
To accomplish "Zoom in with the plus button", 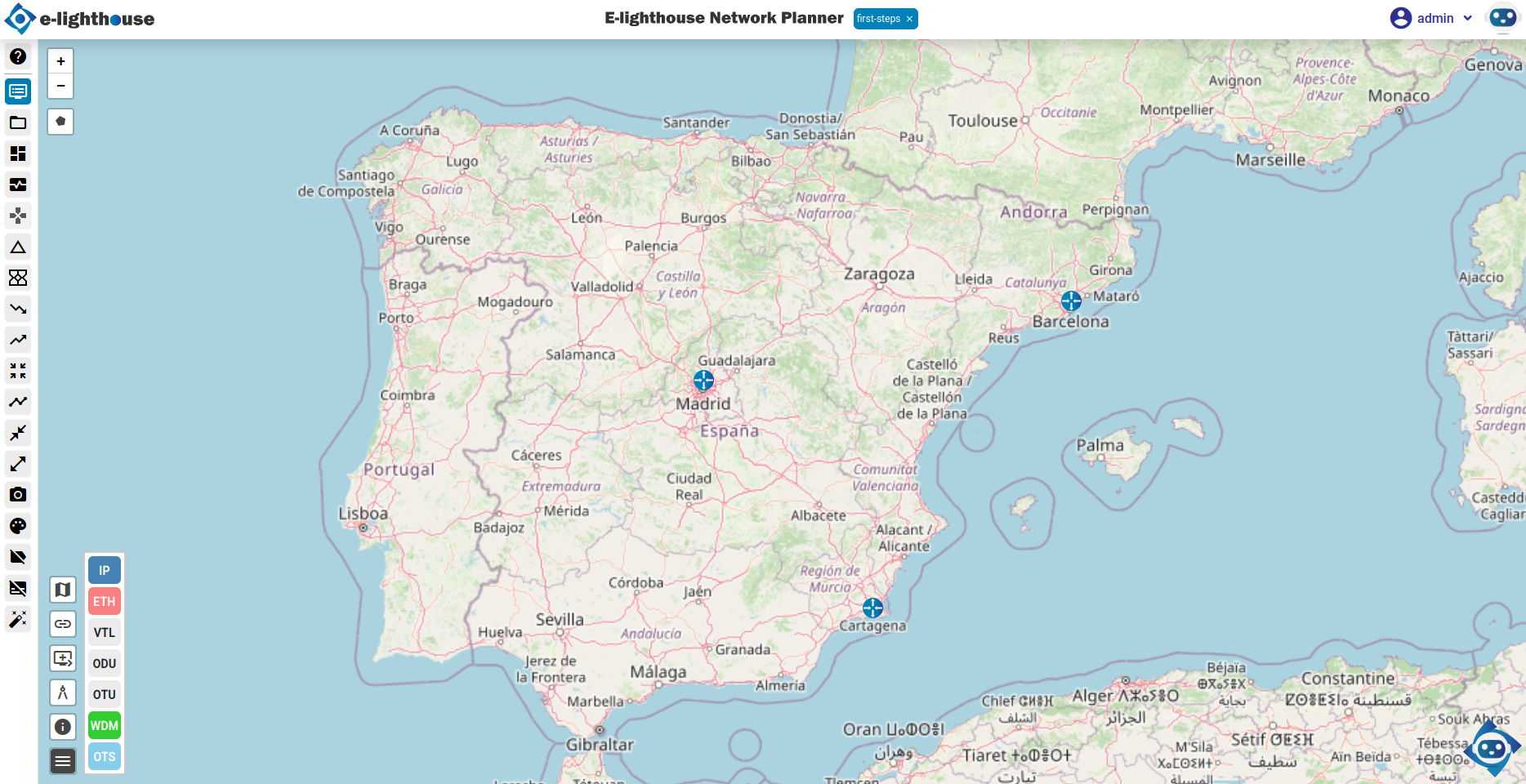I will [60, 60].
